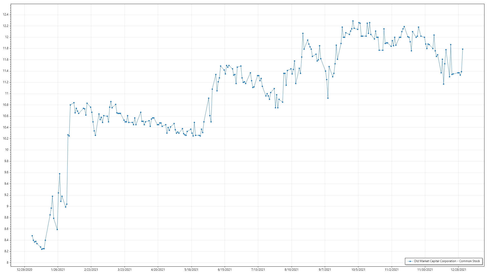This screenshot has height=274, width=488.
Task: Click the last data point of the series
Action: pos(463,49)
